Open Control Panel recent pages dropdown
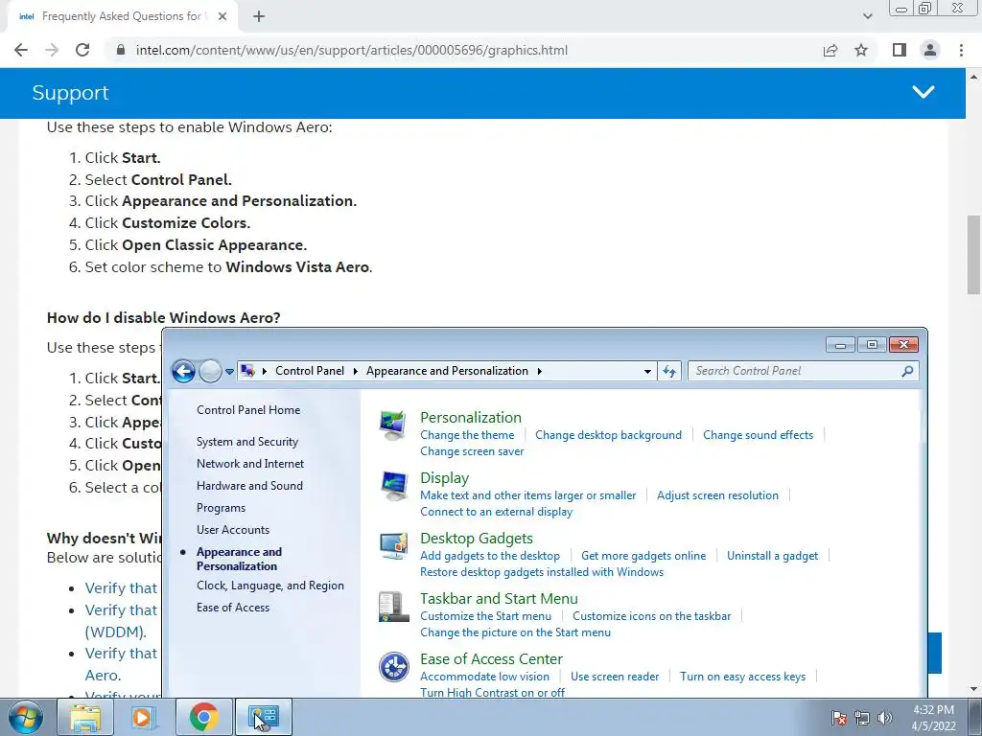982x736 pixels. pyautogui.click(x=230, y=371)
